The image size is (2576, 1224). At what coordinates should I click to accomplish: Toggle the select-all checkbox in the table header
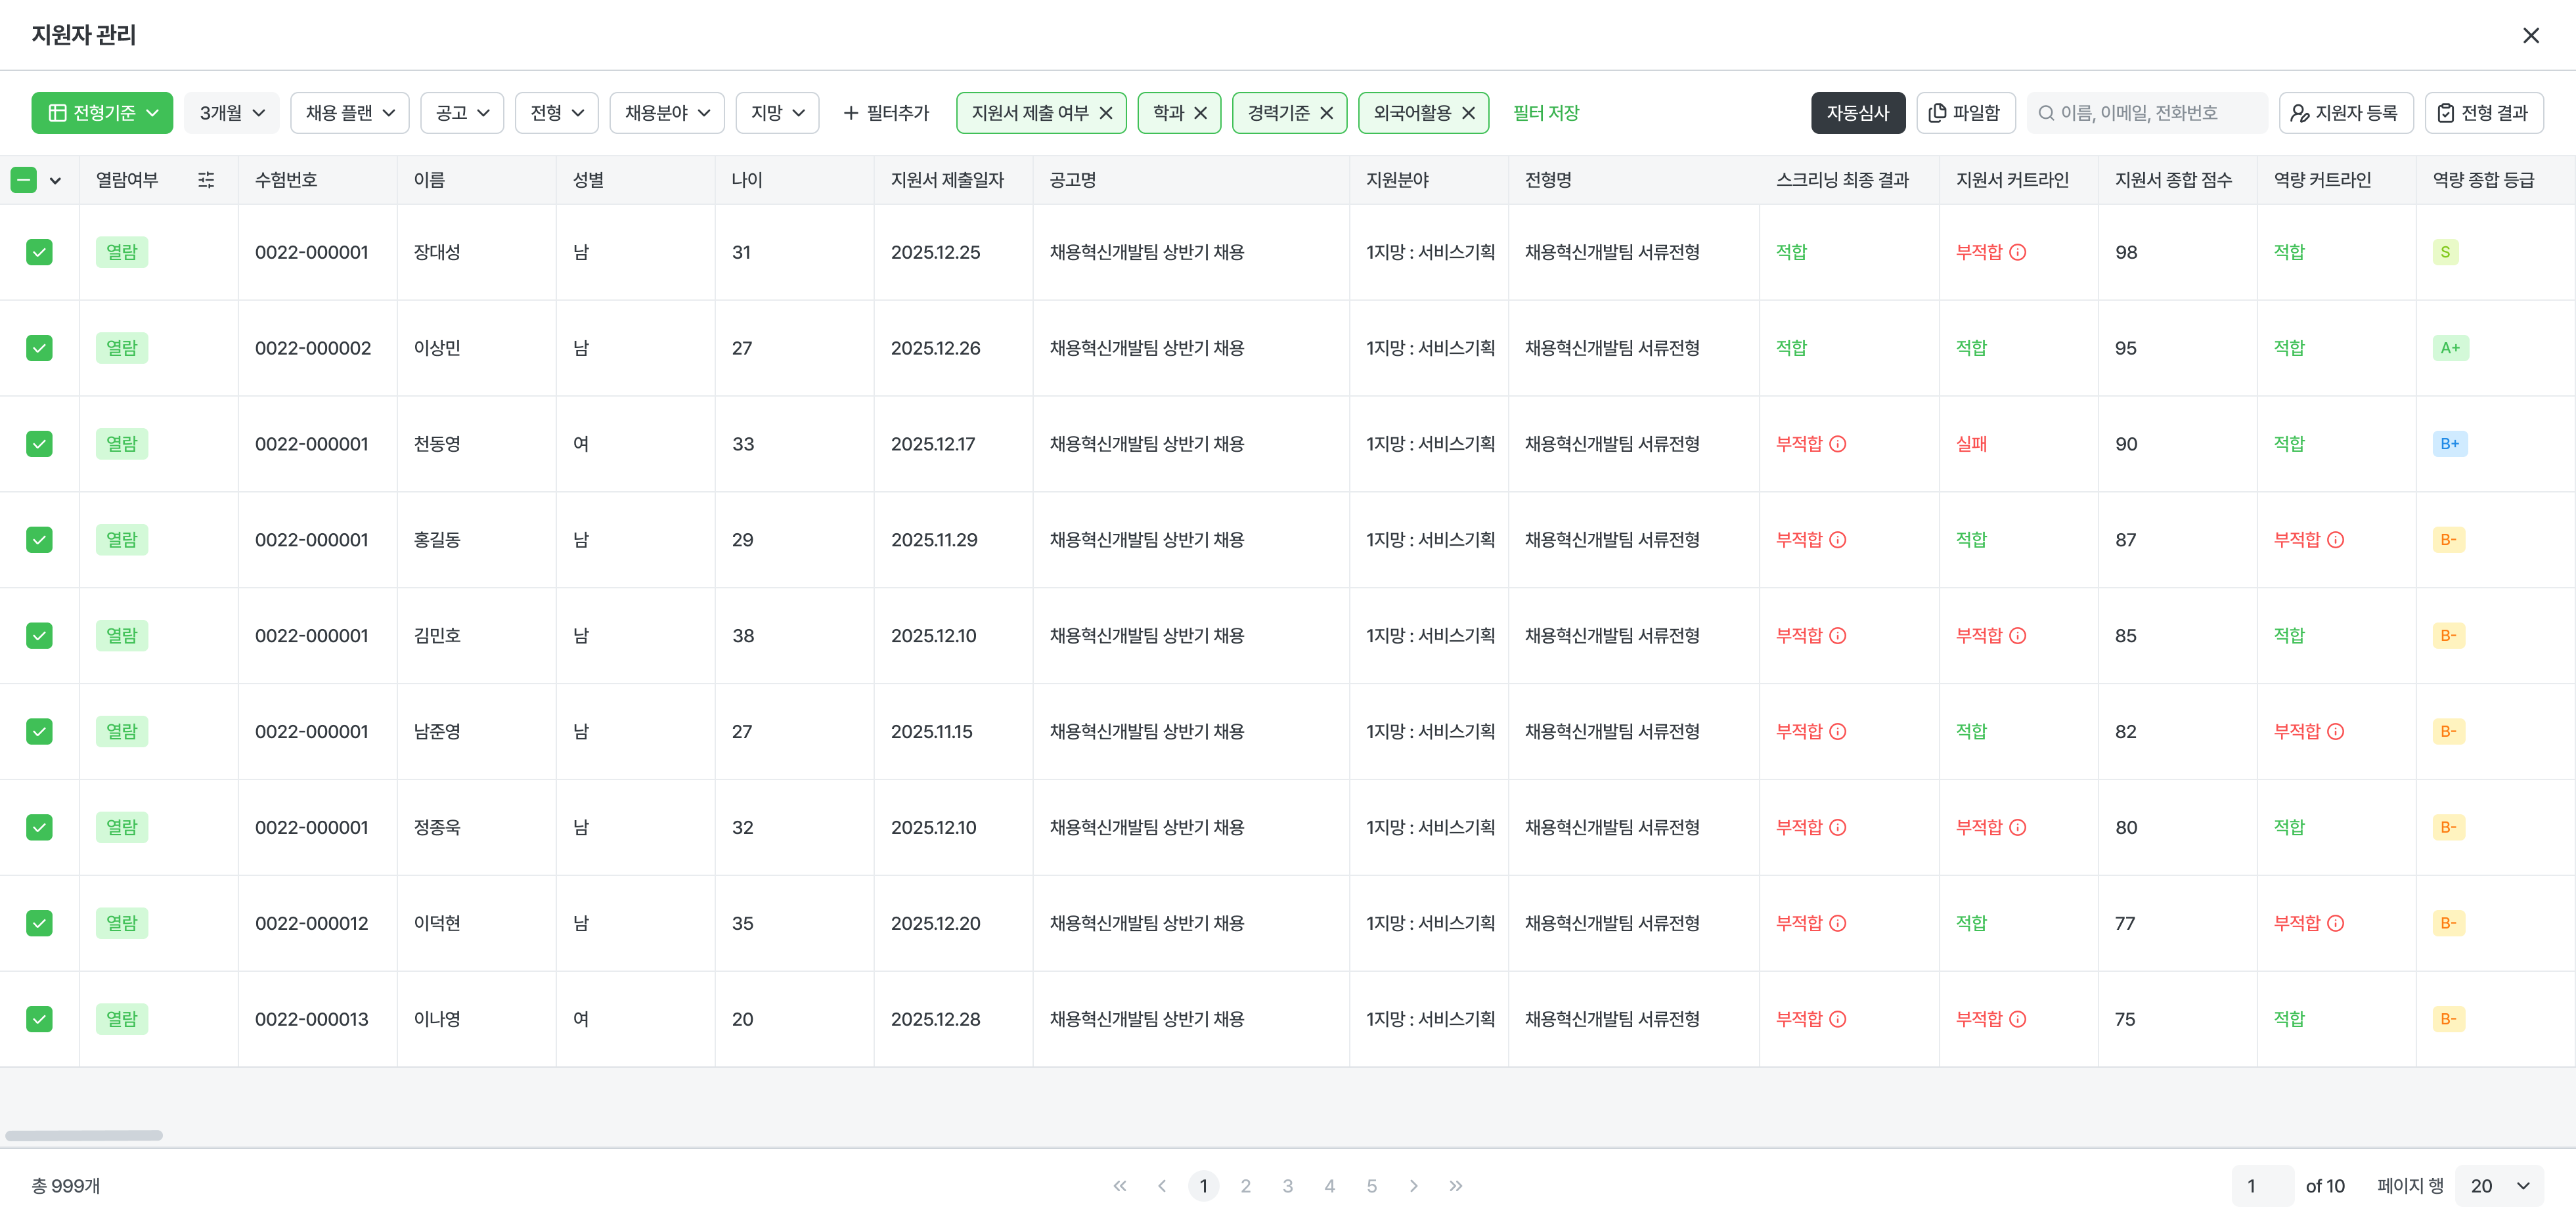[x=24, y=180]
